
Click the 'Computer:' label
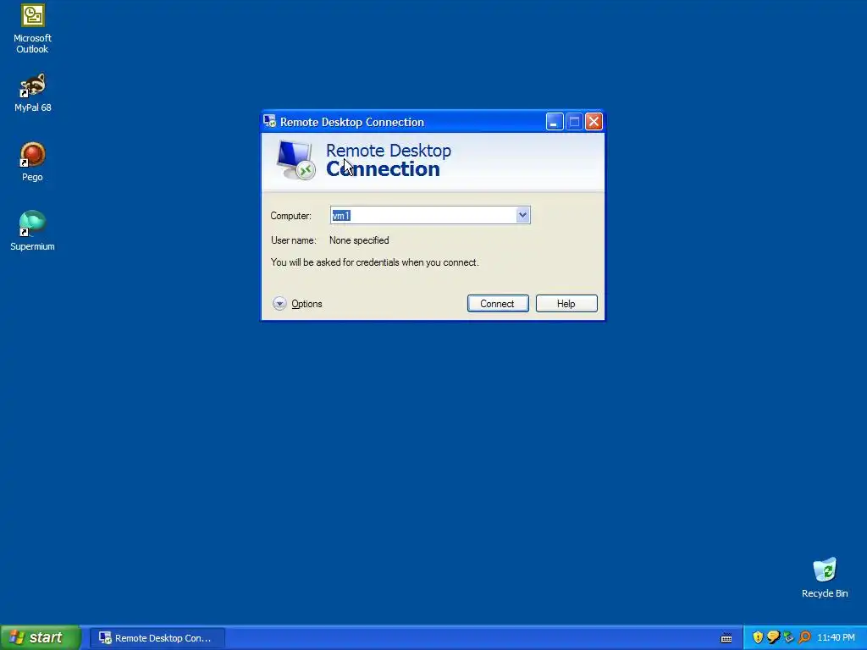tap(291, 216)
